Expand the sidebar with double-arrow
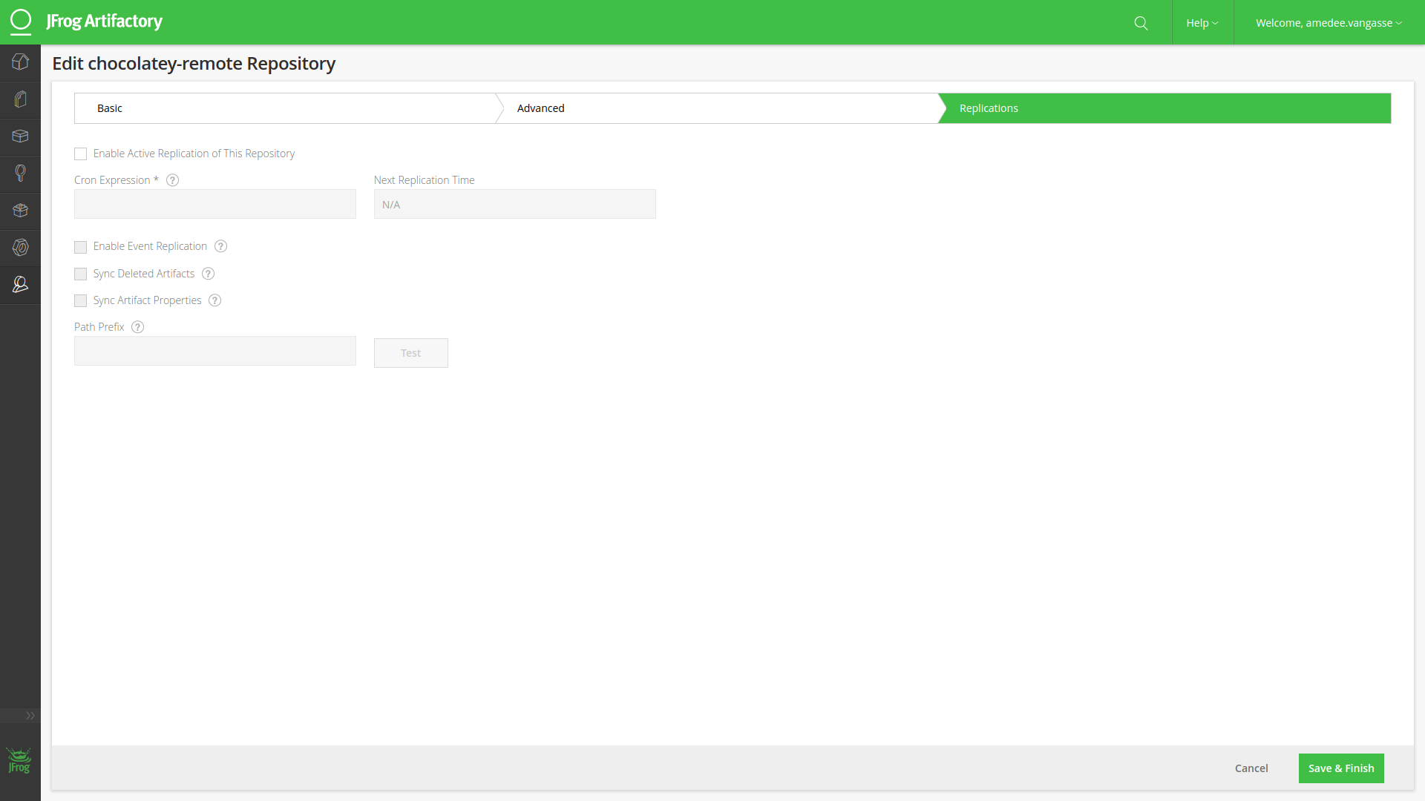 [x=30, y=716]
